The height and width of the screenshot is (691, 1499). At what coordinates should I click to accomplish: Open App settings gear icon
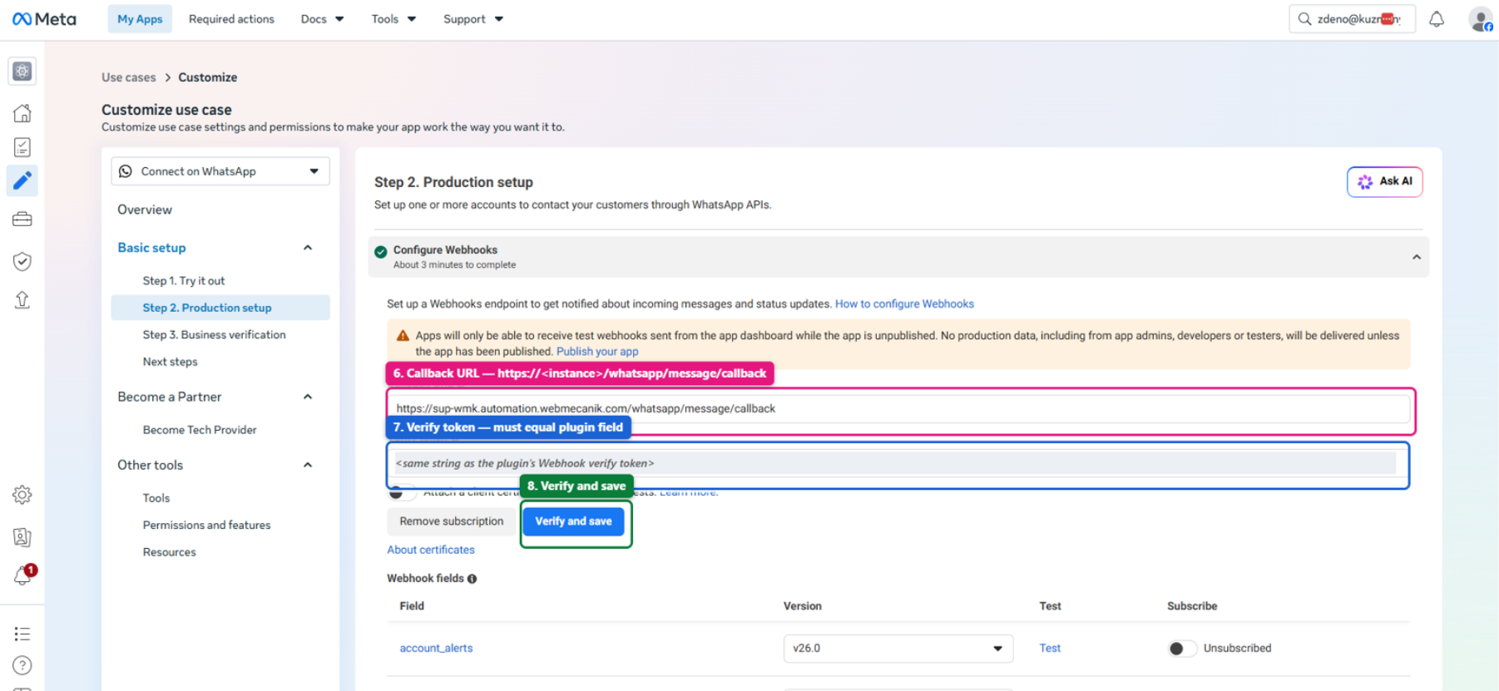[22, 495]
